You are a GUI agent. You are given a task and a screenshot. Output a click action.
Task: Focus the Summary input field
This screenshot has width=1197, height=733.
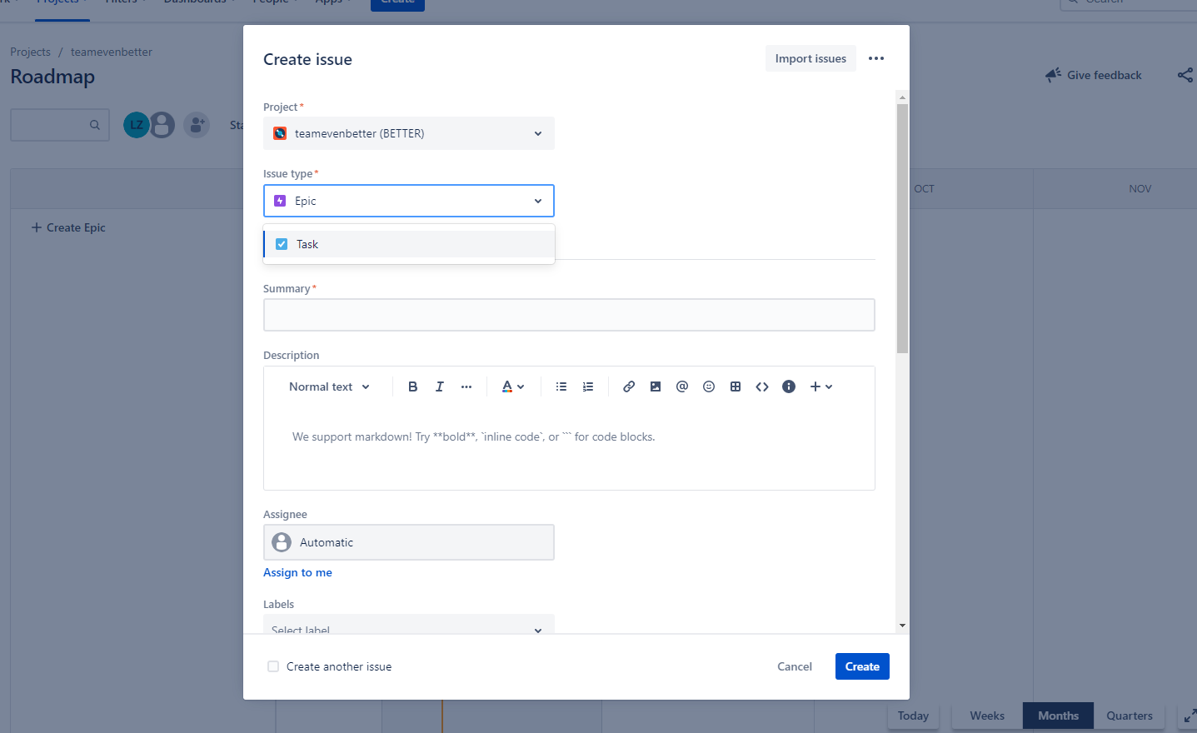click(x=569, y=315)
